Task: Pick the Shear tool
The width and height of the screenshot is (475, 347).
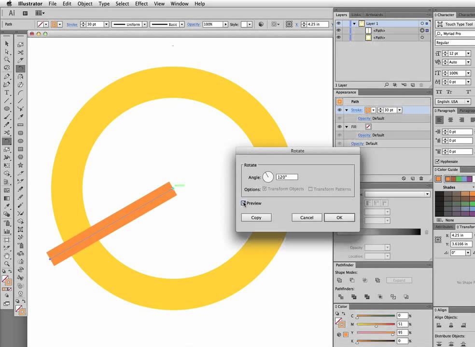Action: click(x=20, y=85)
